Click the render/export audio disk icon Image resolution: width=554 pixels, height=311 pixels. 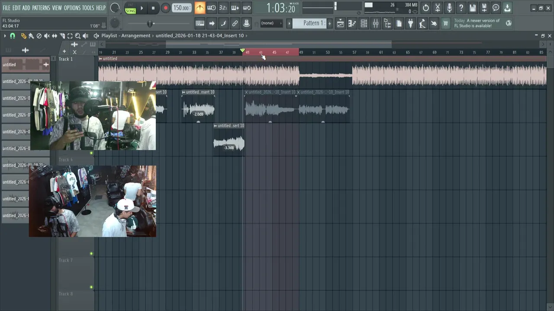click(x=484, y=8)
